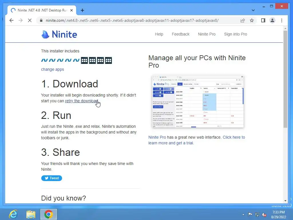Bookmark this page with the star
The width and height of the screenshot is (293, 220).
pos(252,20)
